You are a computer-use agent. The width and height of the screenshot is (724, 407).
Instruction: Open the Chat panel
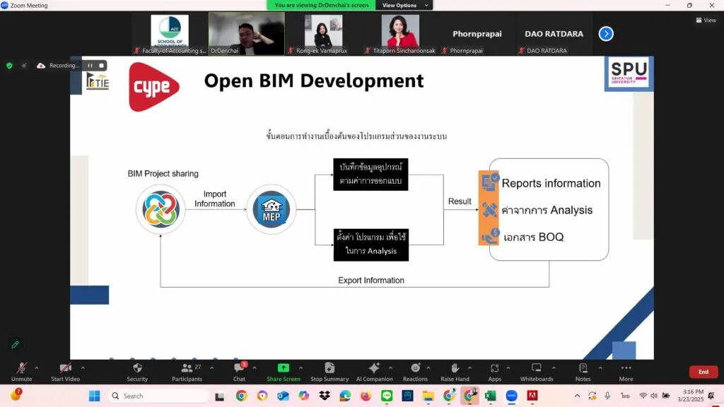click(239, 372)
